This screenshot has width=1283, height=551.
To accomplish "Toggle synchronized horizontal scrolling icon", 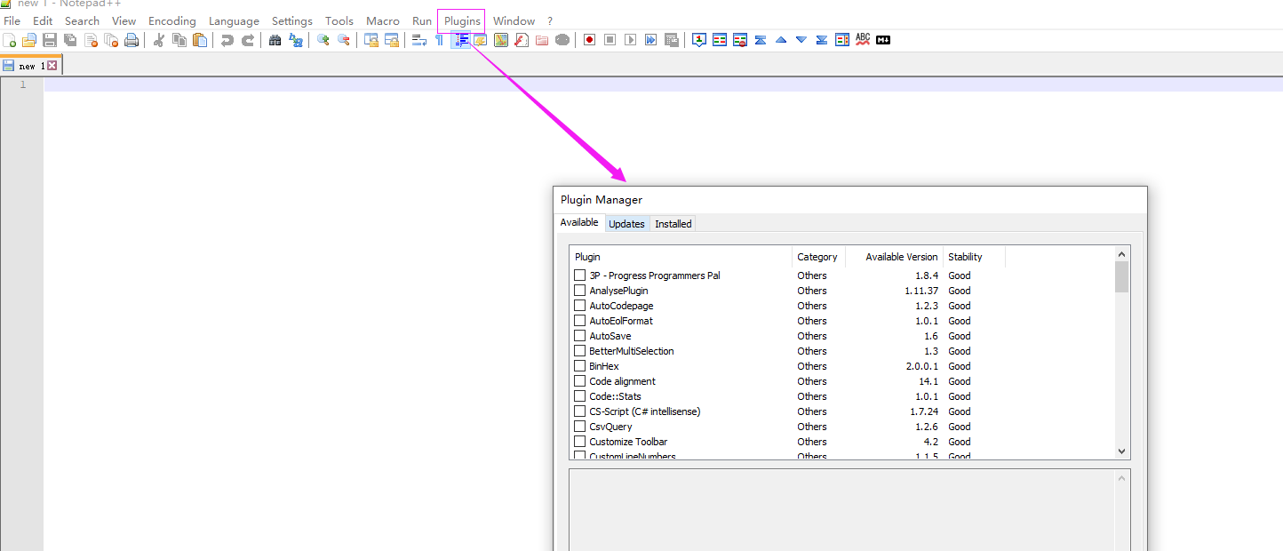I will point(392,40).
